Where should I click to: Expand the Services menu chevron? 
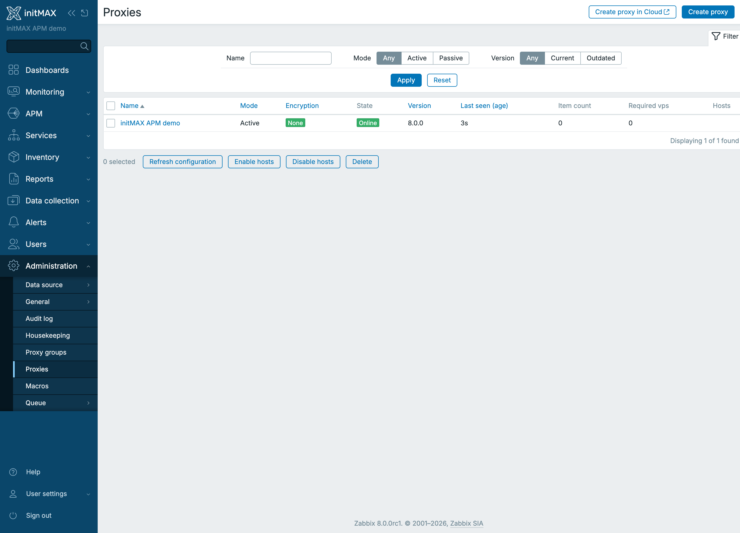[88, 136]
